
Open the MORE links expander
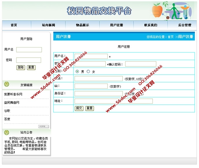[x=43, y=126]
